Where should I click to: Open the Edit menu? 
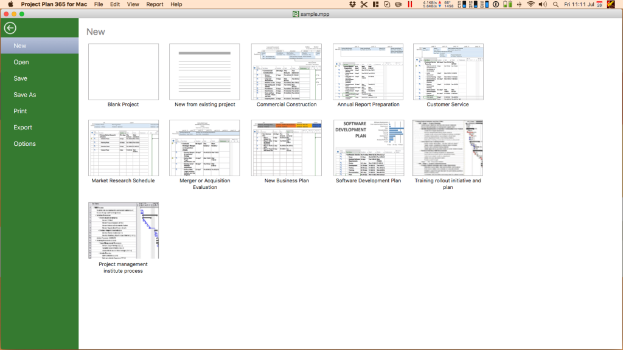115,4
